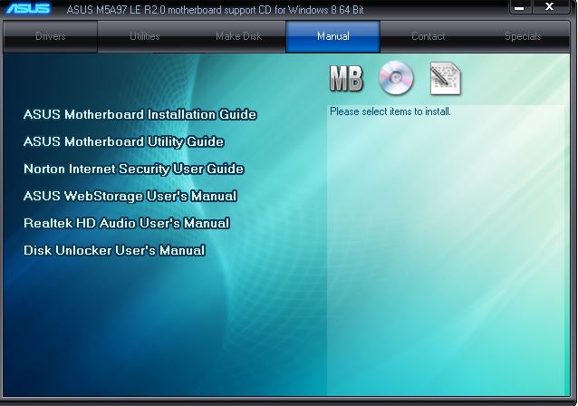Minimize the ASUS support CD window
This screenshot has width=578, height=406.
520,7
